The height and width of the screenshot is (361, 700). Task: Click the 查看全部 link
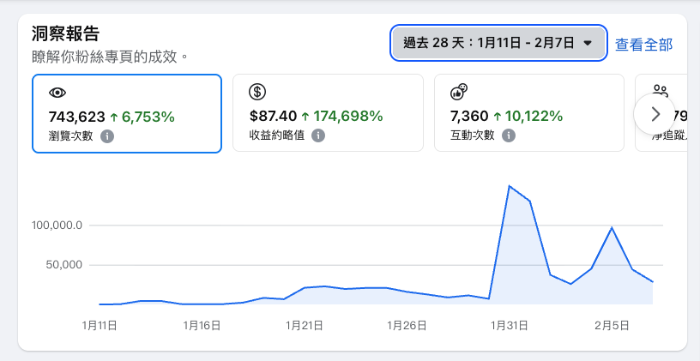coord(643,45)
